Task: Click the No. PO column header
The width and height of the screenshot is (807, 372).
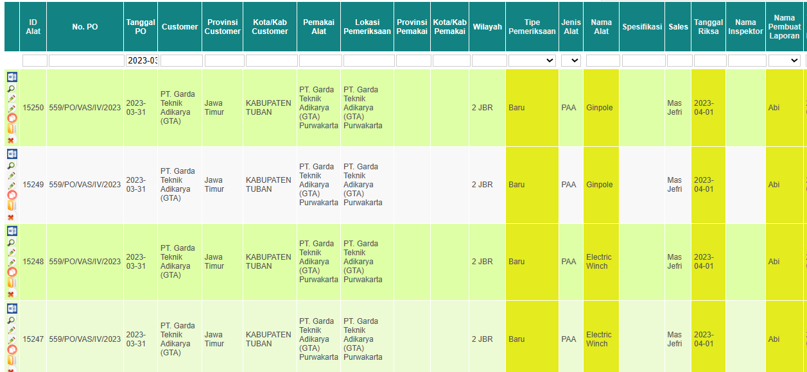Action: coord(85,27)
